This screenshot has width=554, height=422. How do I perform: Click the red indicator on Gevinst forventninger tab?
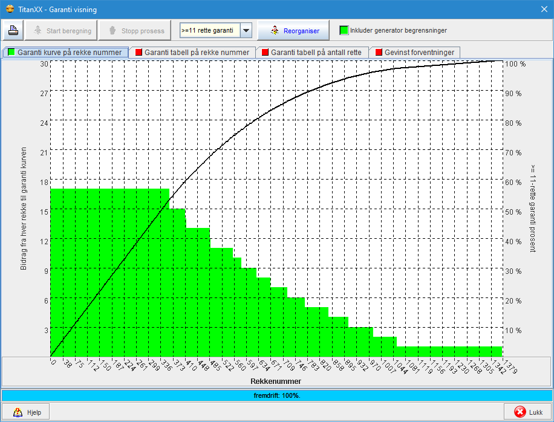tap(379, 52)
